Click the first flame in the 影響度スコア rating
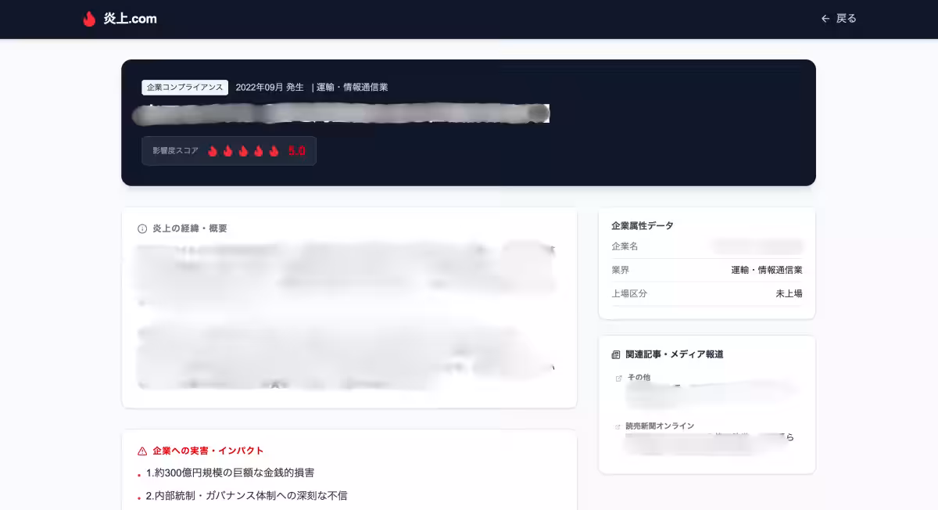938x510 pixels. pos(213,150)
